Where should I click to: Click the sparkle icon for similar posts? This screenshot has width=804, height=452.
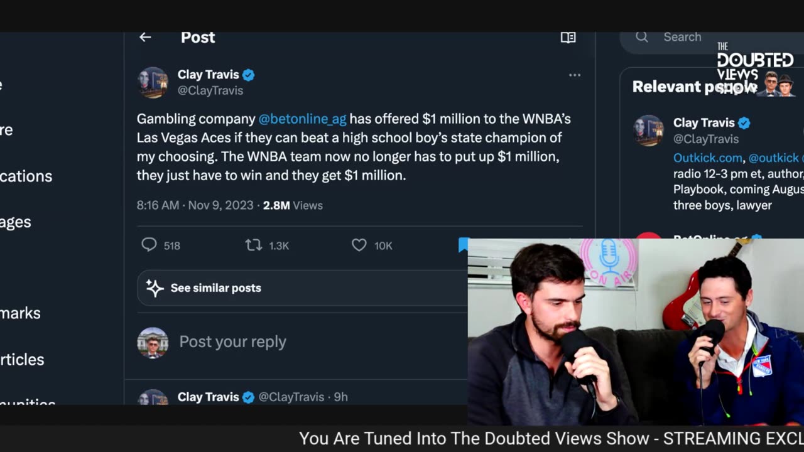(155, 288)
